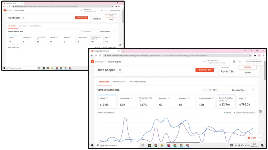Viewport: 268px width, 150px height.
Task: Open the Chat button
Action: click(x=252, y=138)
